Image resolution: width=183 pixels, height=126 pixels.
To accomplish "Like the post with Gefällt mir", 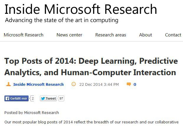I will (17, 98).
